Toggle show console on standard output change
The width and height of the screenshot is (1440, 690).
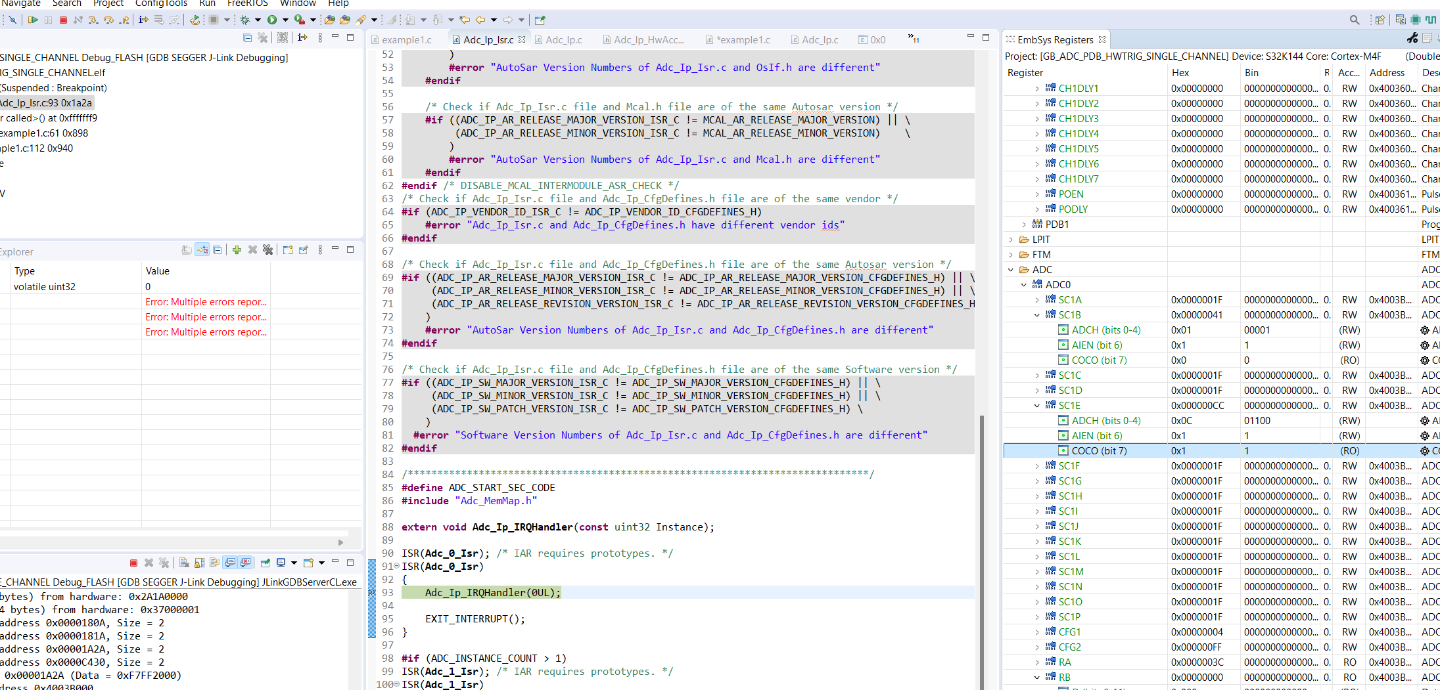pos(230,563)
